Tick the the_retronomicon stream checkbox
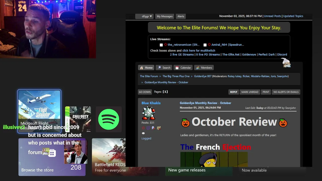This screenshot has width=322, height=181. point(161,45)
